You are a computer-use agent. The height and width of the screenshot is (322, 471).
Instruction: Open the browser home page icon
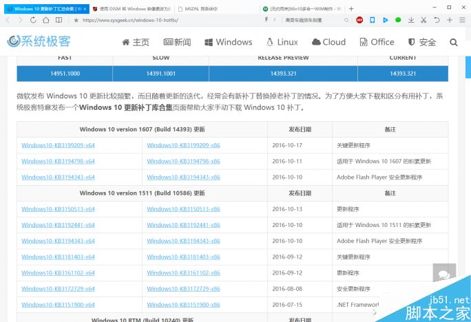click(x=46, y=20)
